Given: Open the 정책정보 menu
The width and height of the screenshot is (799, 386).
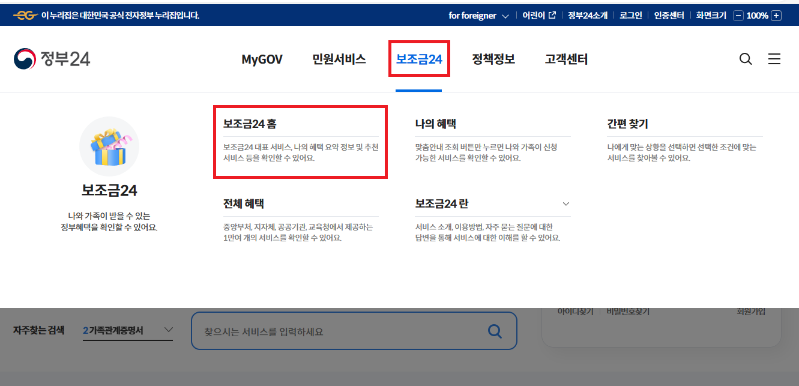Looking at the screenshot, I should [x=493, y=59].
